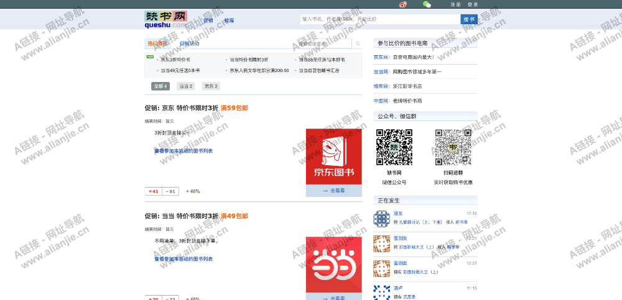Focus the main book search field
This screenshot has width=622, height=300.
coord(380,19)
